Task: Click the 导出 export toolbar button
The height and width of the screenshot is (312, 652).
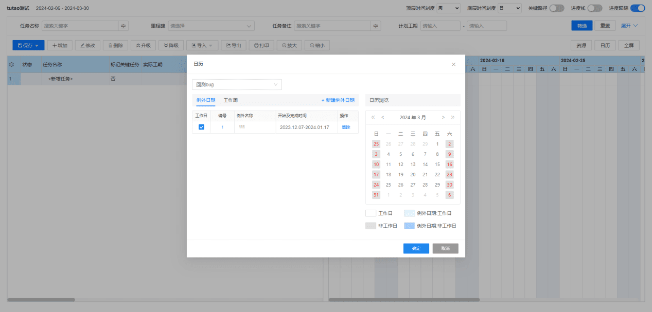Action: click(x=234, y=45)
